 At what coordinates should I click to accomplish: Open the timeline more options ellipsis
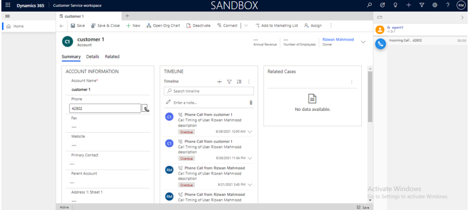pos(249,81)
